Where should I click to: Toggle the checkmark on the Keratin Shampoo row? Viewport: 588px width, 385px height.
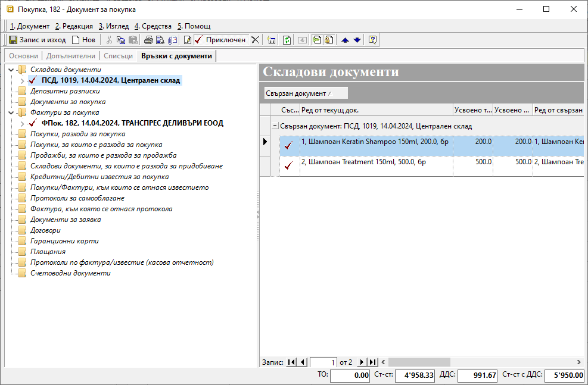click(289, 146)
